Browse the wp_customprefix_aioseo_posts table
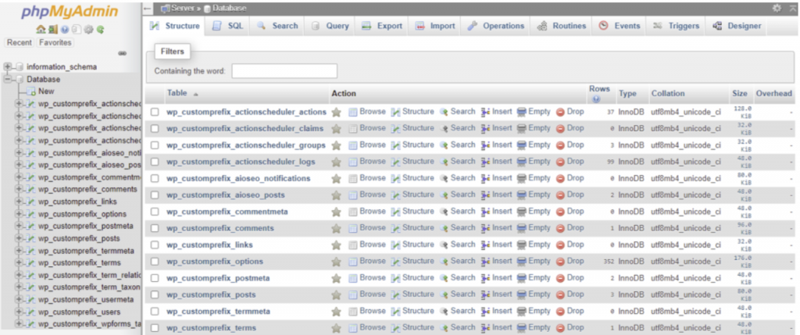800x335 pixels. pos(367,194)
